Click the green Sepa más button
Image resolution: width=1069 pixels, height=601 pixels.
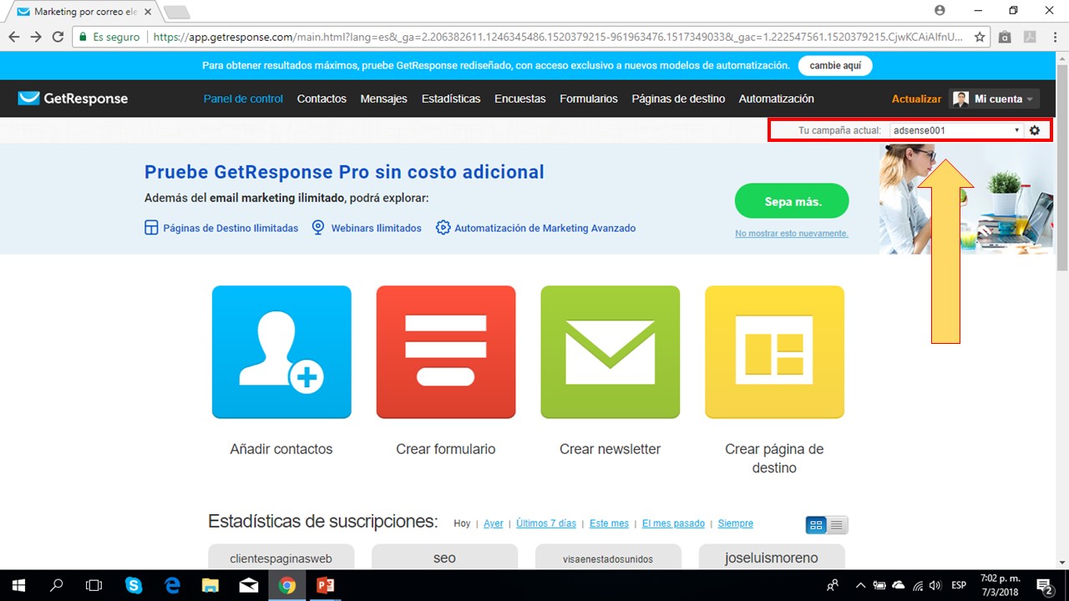click(x=792, y=201)
